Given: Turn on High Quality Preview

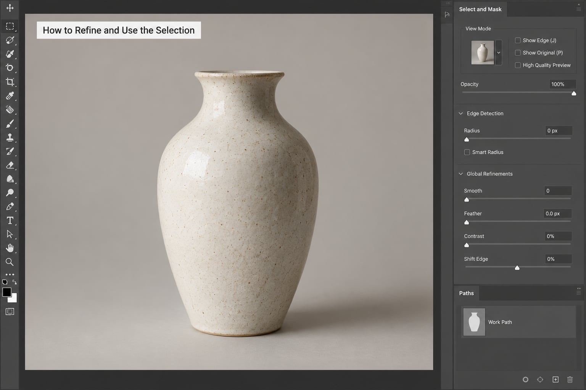Looking at the screenshot, I should pyautogui.click(x=518, y=65).
